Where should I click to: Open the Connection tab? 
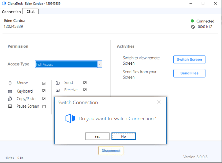point(11,12)
